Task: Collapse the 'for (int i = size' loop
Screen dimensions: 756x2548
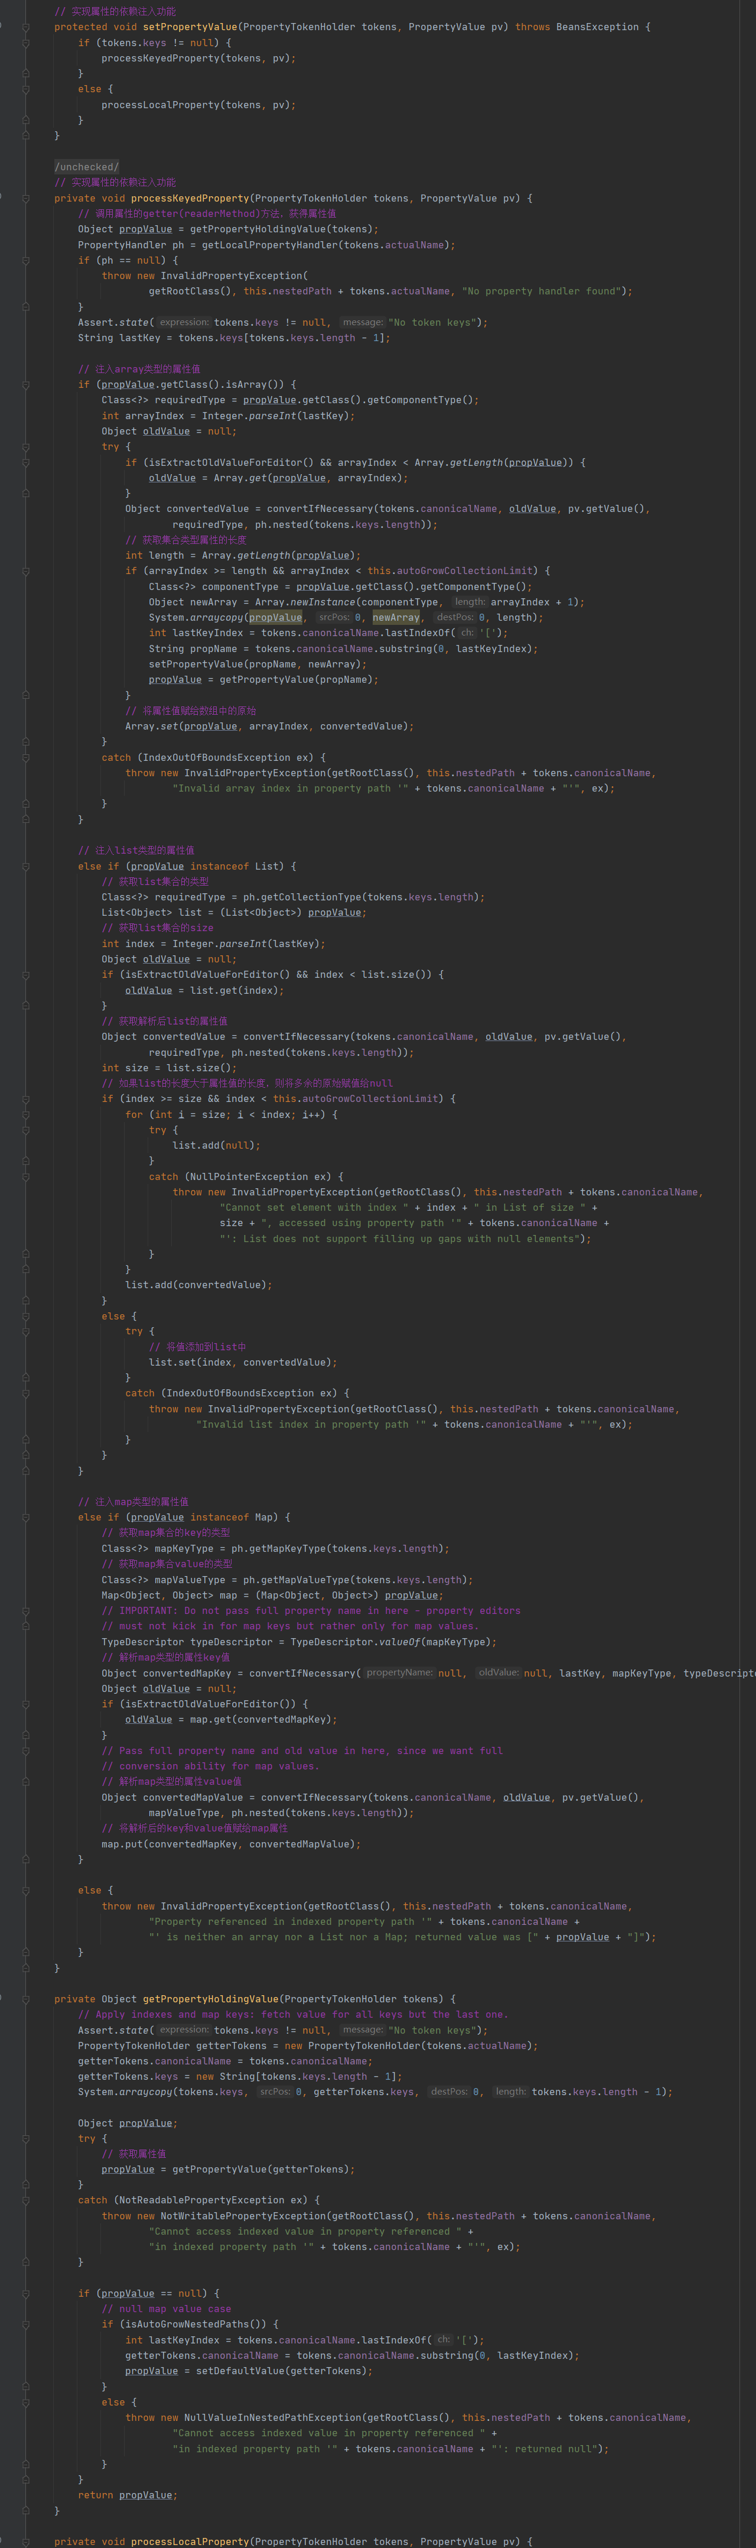Action: coord(26,1114)
